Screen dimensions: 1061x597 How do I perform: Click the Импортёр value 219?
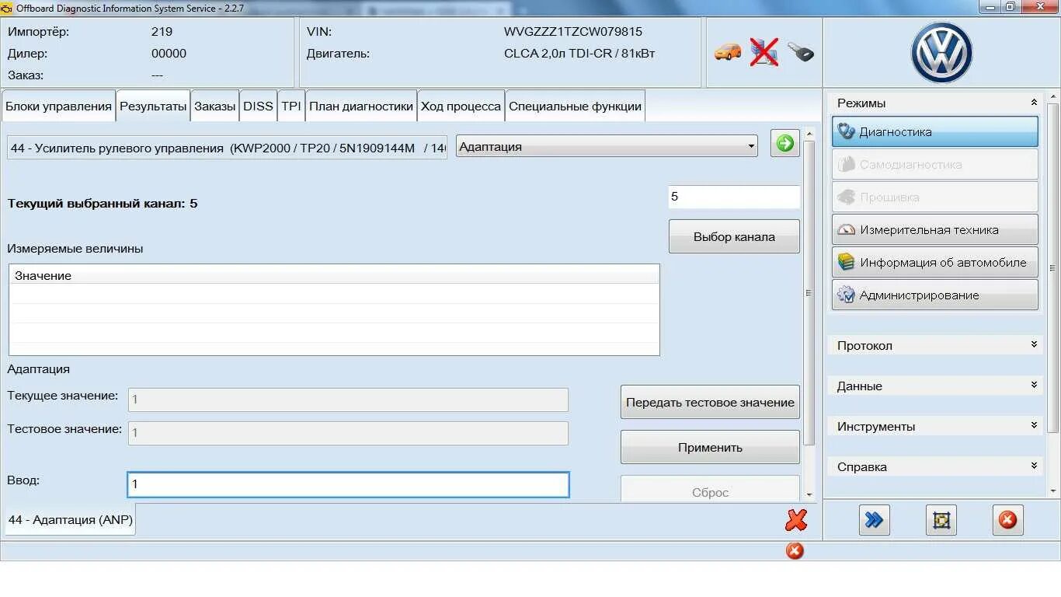tap(162, 32)
